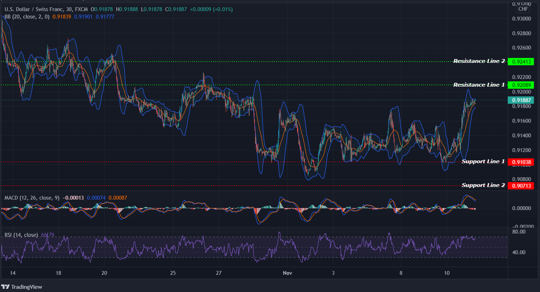Click the BB upper value 0.91901
Screen dimensions: 540x292
pos(83,16)
